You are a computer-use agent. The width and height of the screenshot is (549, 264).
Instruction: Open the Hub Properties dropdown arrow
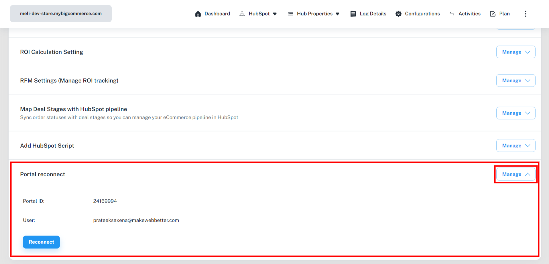(x=338, y=14)
